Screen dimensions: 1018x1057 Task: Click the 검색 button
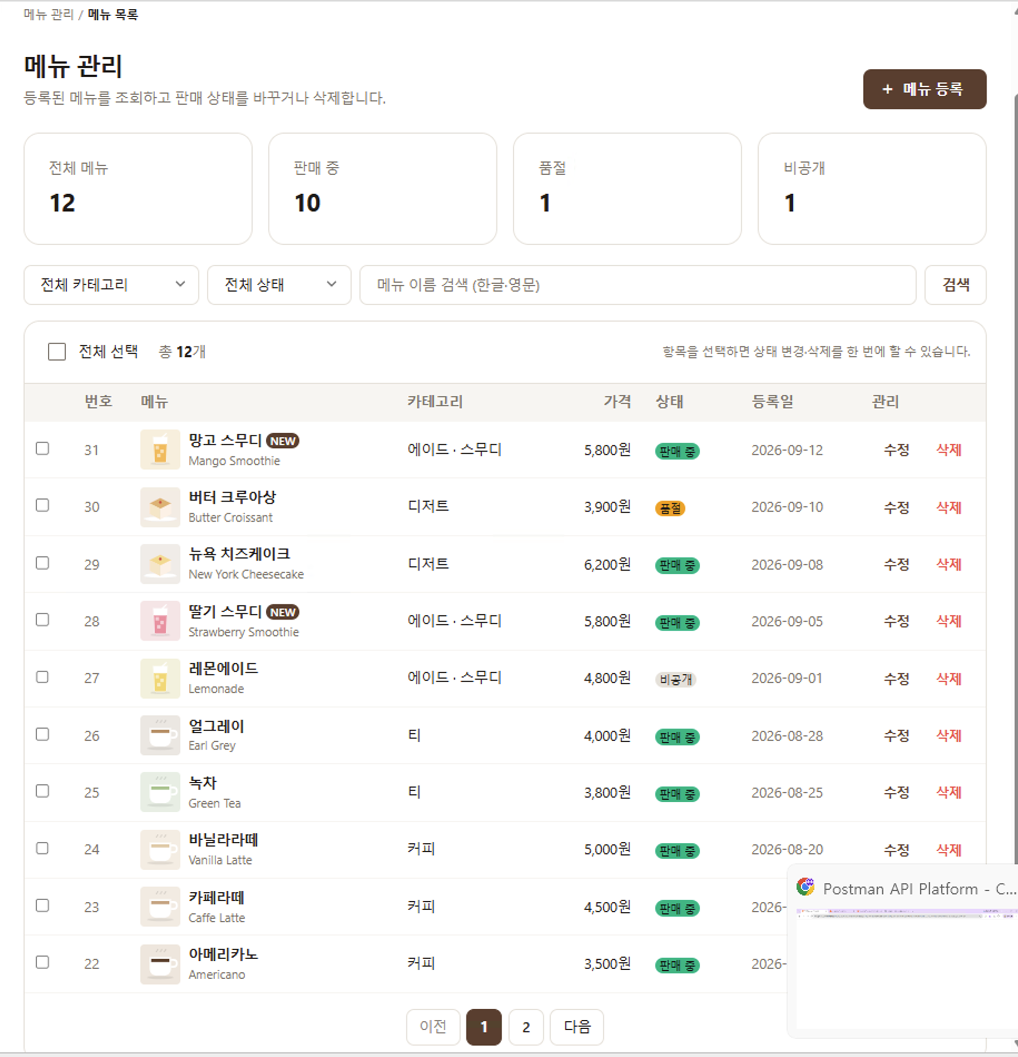click(956, 285)
